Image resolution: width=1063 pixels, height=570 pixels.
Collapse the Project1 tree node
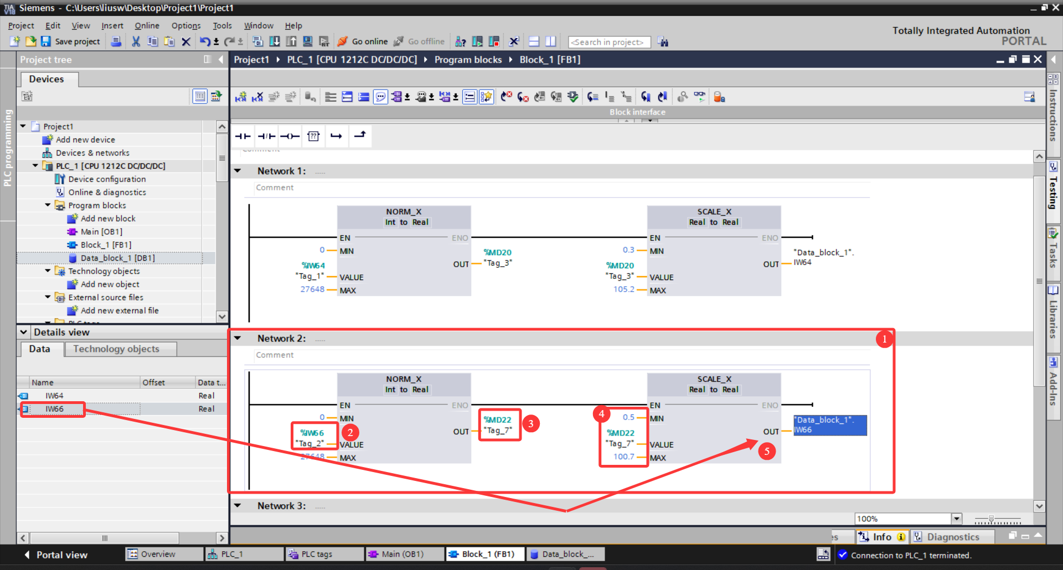(23, 126)
